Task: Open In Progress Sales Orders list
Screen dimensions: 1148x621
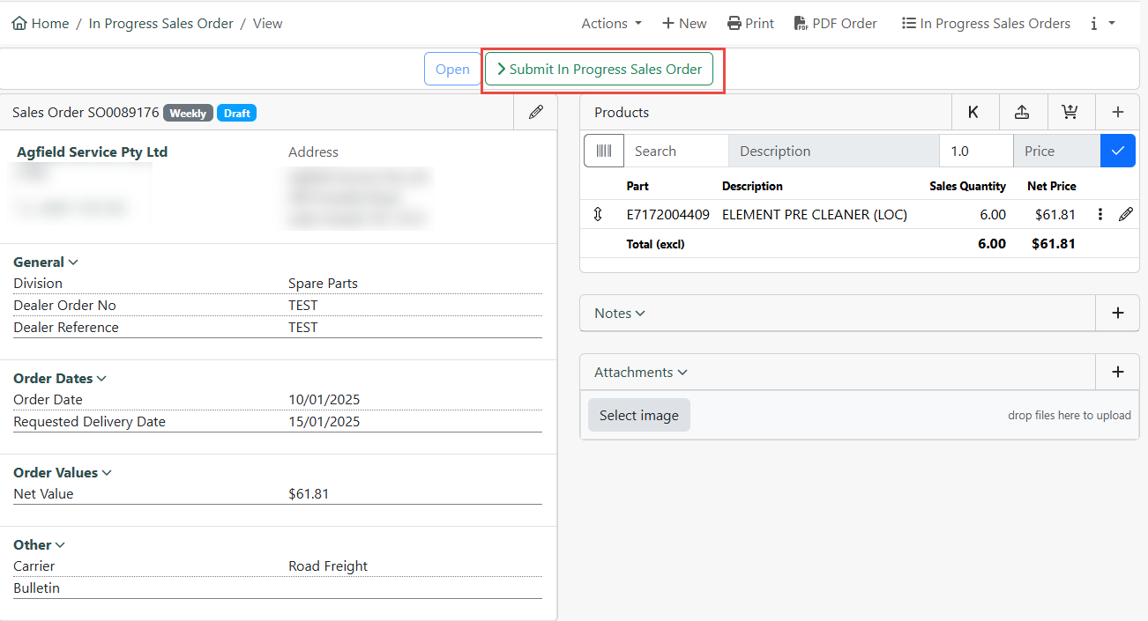Action: pos(986,24)
